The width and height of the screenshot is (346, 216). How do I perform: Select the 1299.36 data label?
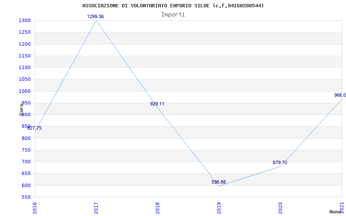pyautogui.click(x=95, y=16)
